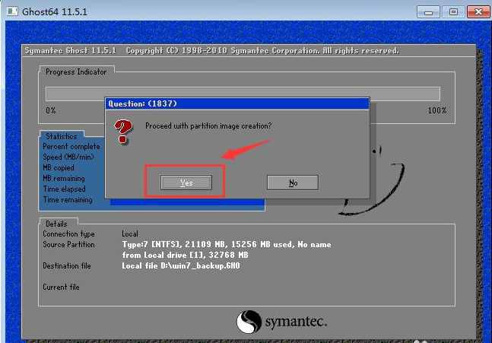Click the 'Time elapsed' statistic
This screenshot has width=492, height=343.
pyautogui.click(x=64, y=189)
